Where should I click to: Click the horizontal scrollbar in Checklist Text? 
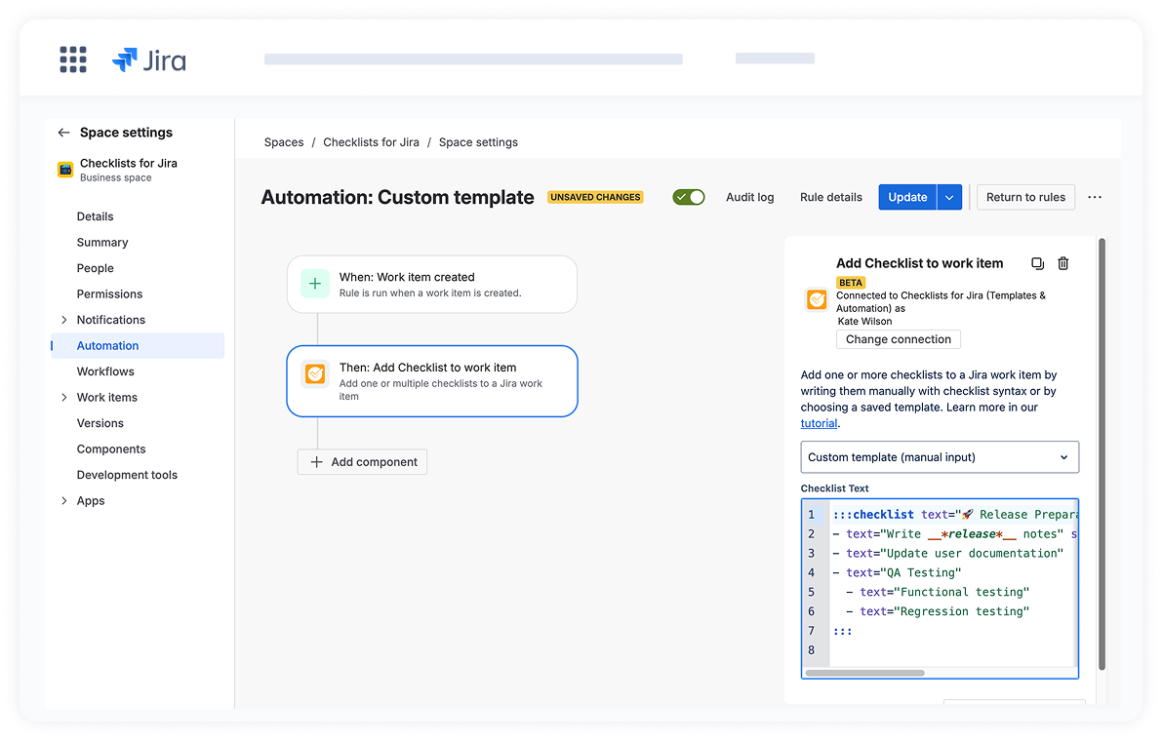coord(864,673)
